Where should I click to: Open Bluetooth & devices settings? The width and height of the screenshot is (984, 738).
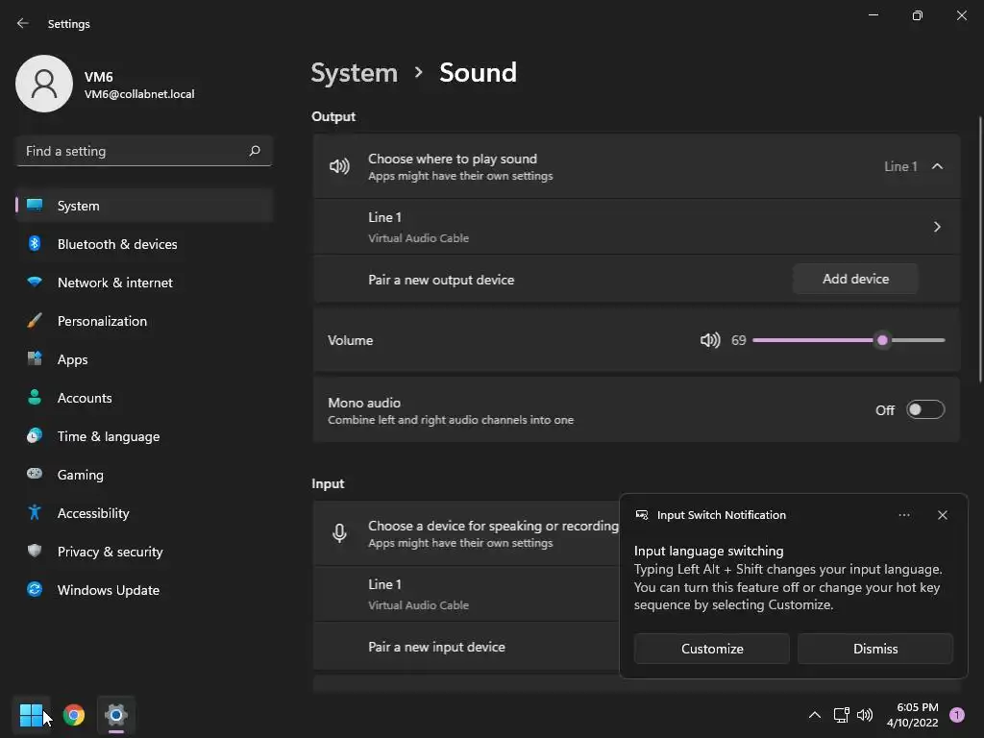coord(117,244)
